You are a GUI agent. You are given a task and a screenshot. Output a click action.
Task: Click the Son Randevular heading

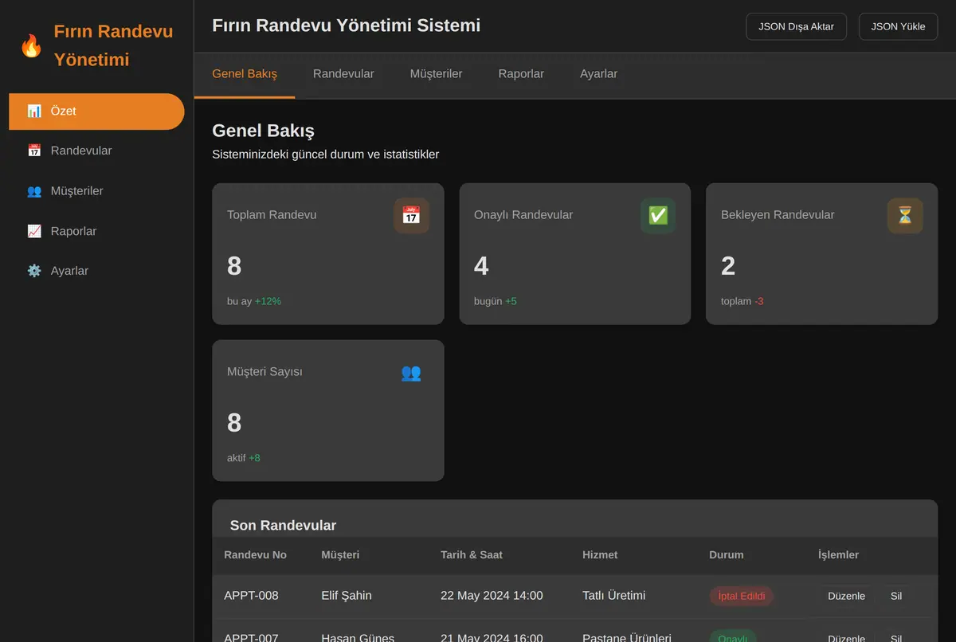pyautogui.click(x=283, y=526)
